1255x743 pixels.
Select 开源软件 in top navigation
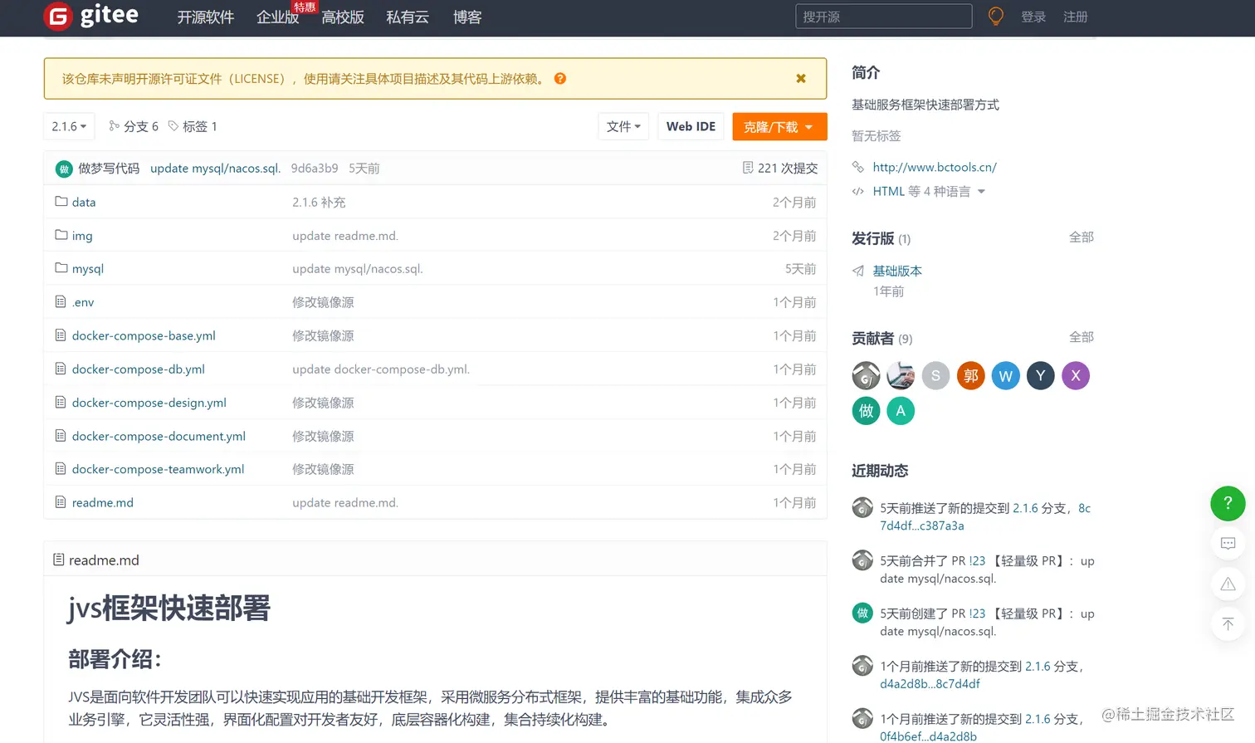[206, 17]
